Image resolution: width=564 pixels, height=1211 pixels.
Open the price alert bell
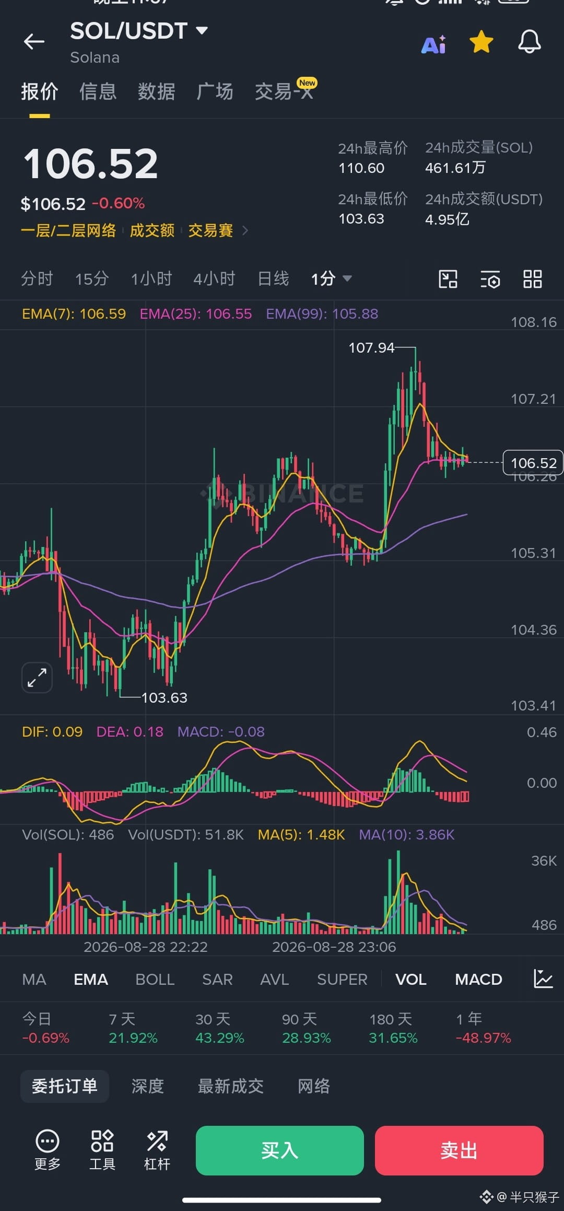pyautogui.click(x=529, y=42)
